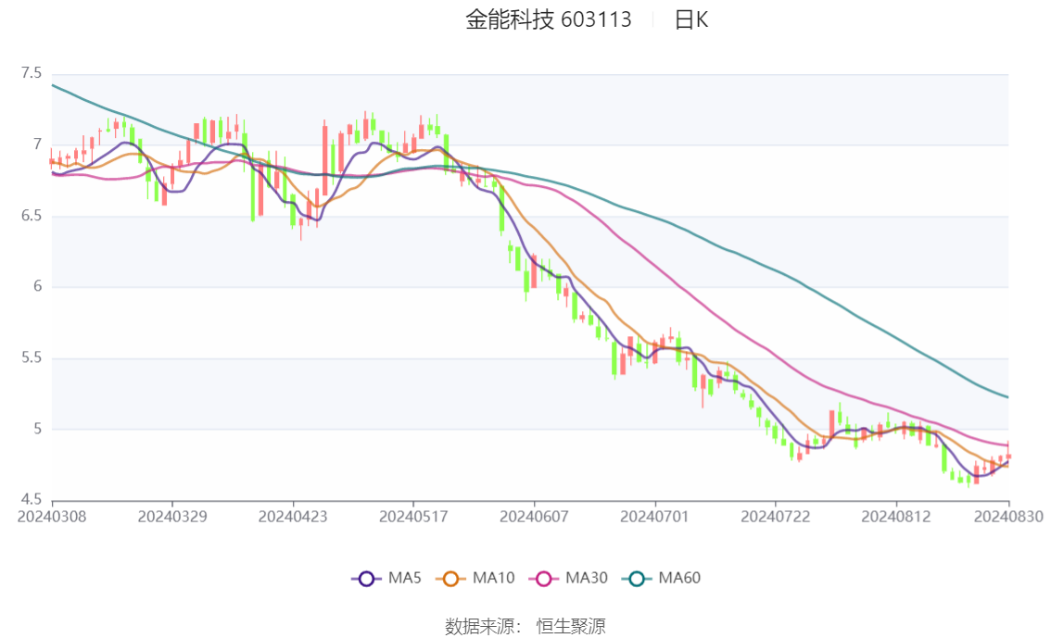This screenshot has width=1051, height=638.
Task: Click the pink MA30 legend circle marker
Action: tap(544, 579)
